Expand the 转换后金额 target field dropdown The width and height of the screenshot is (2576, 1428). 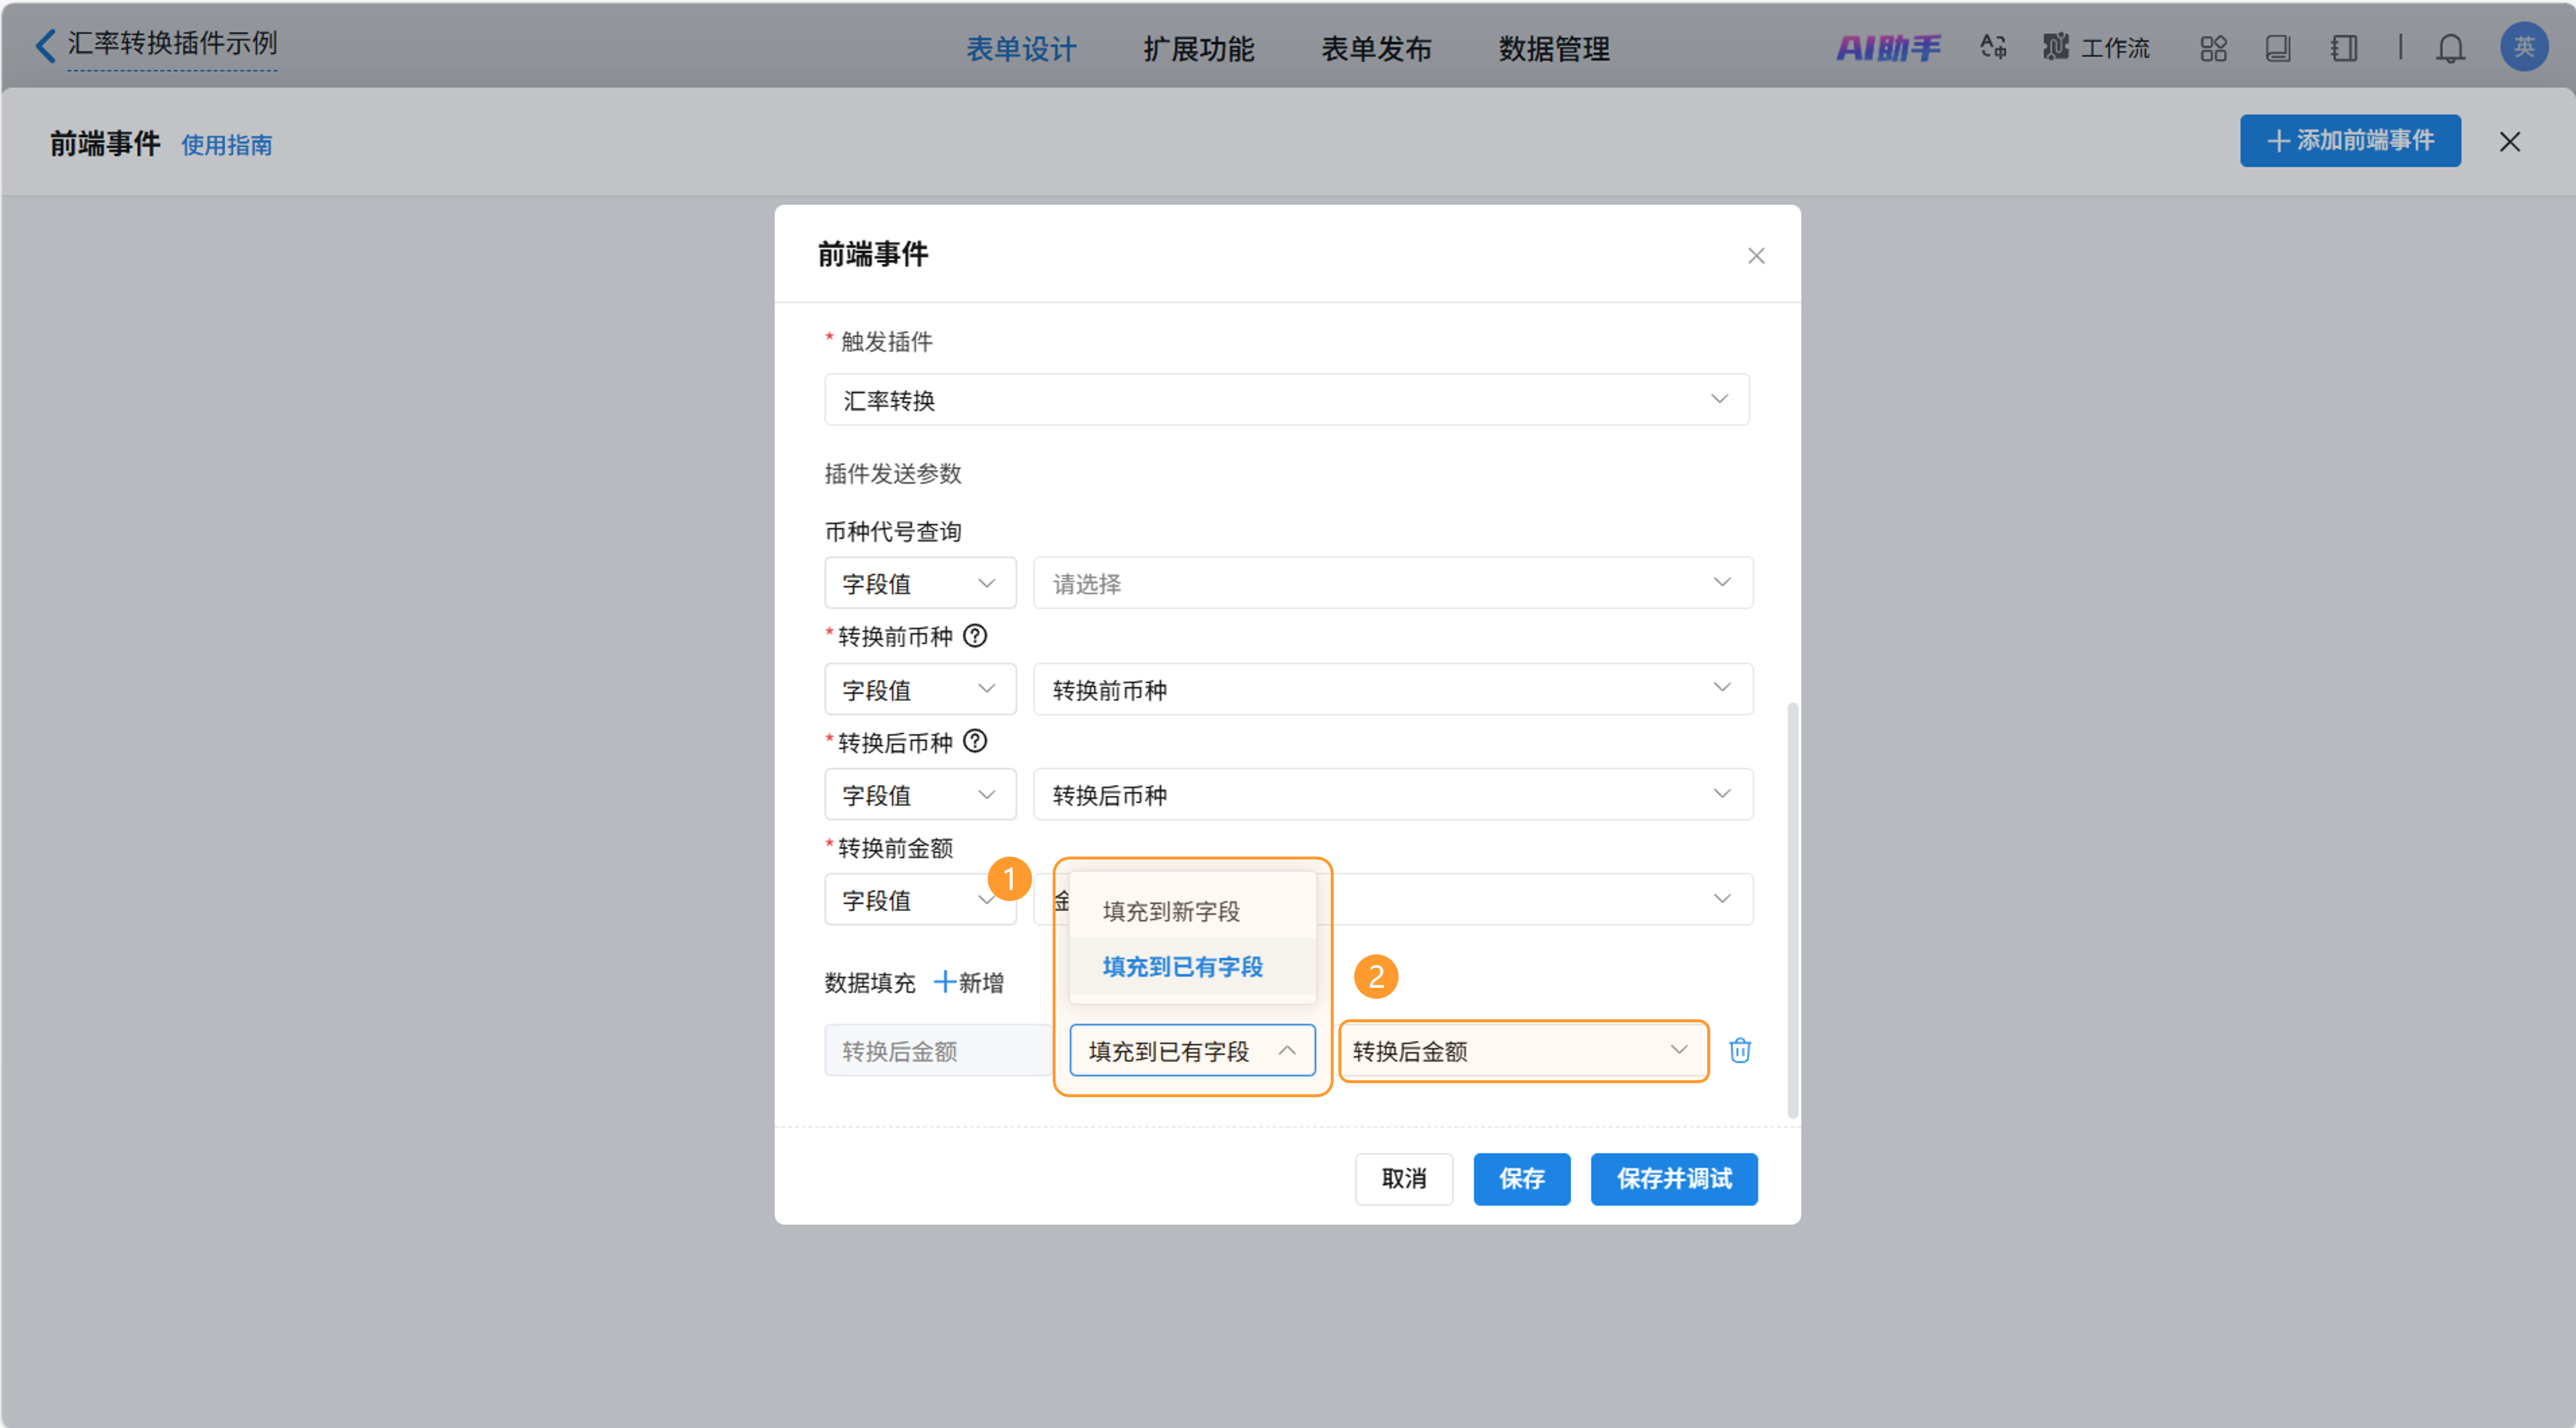1521,1050
